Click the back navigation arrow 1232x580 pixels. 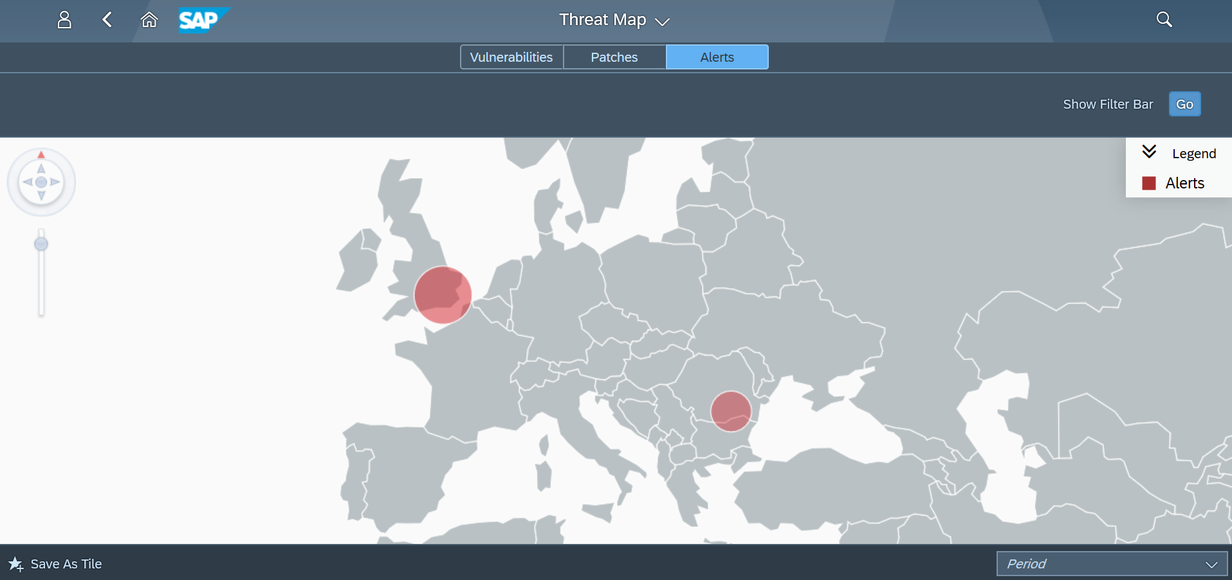[107, 20]
